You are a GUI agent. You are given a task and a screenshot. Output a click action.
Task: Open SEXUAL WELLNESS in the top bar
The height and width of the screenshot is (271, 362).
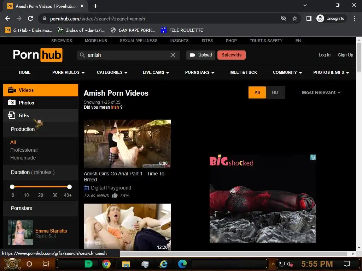click(139, 41)
